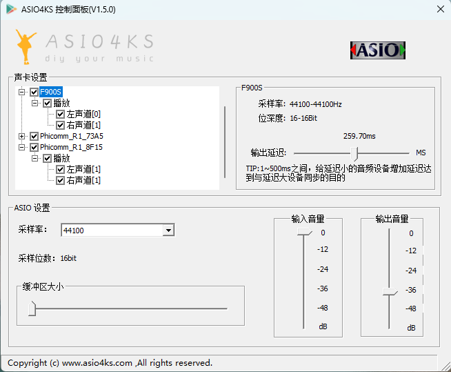Select 左声道[0] tree item label
The image size is (451, 372).
(x=83, y=115)
